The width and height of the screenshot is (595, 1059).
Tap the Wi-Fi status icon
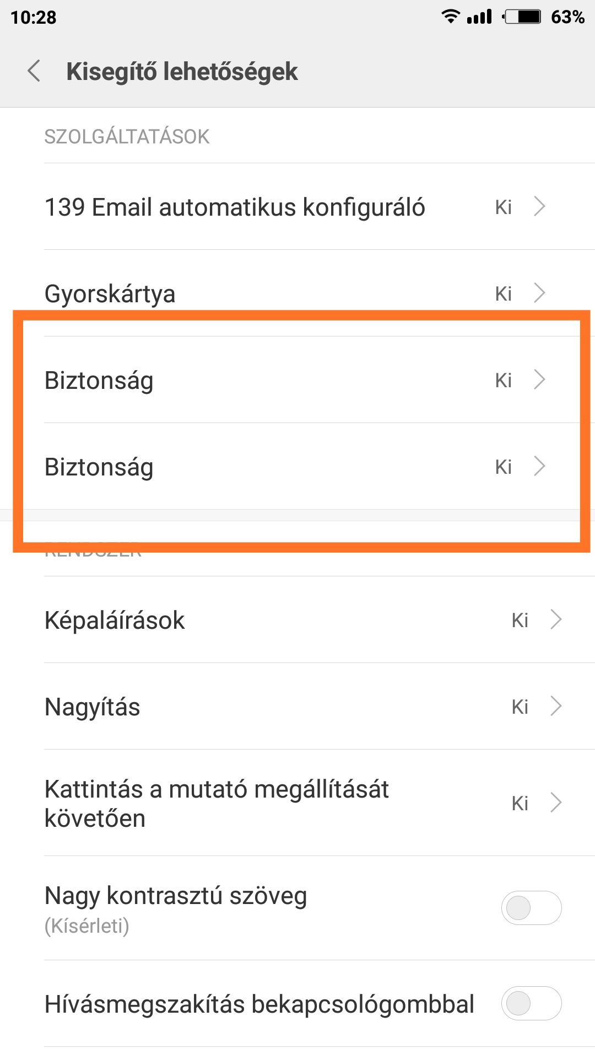[451, 17]
